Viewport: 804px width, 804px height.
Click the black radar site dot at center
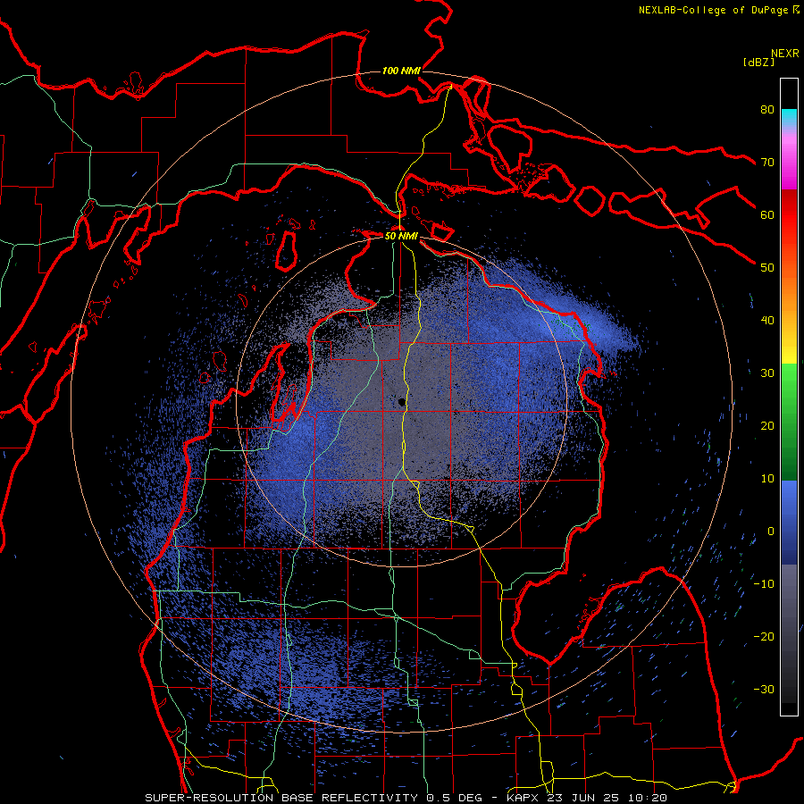pos(401,403)
